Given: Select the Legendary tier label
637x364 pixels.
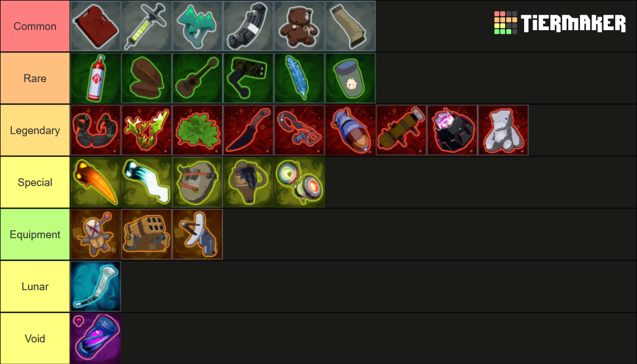Looking at the screenshot, I should click(35, 130).
